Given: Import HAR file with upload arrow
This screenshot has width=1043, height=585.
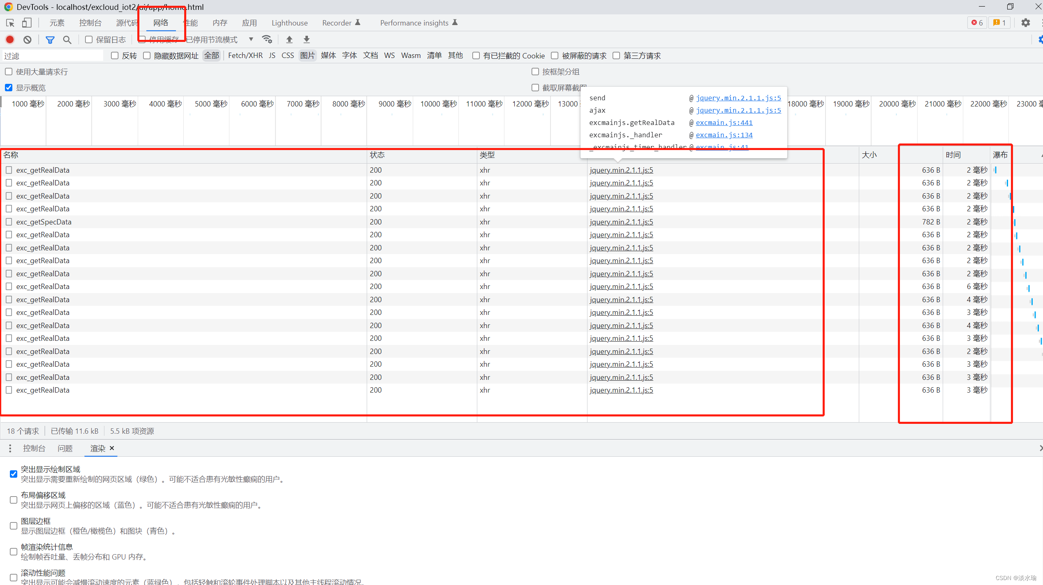Looking at the screenshot, I should 289,39.
